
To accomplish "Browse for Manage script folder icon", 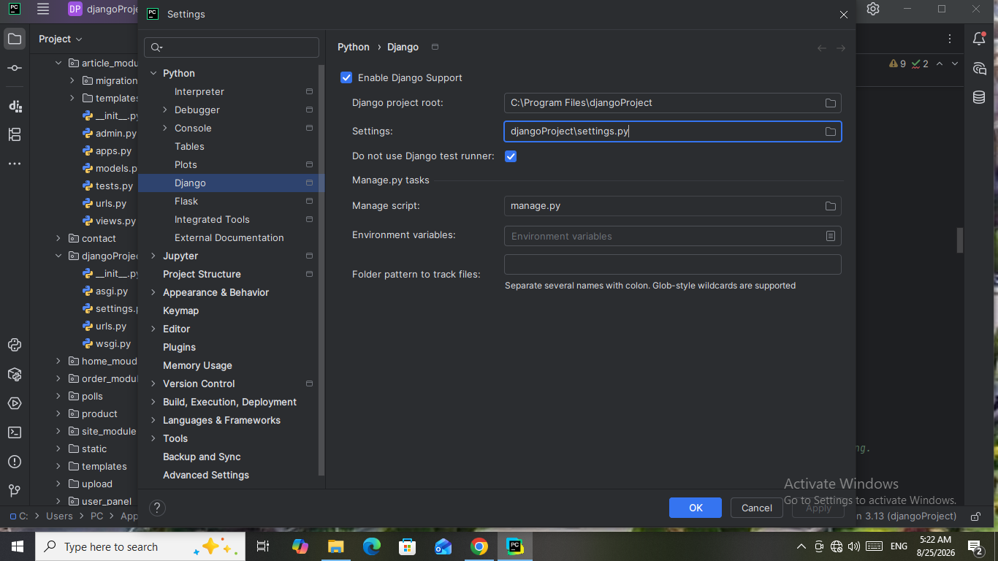I will point(831,206).
